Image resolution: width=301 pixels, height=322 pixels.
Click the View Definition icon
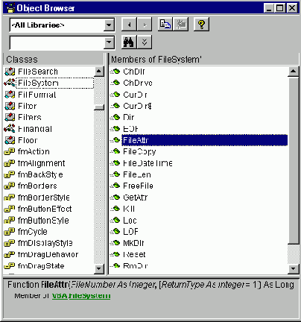coord(181,24)
